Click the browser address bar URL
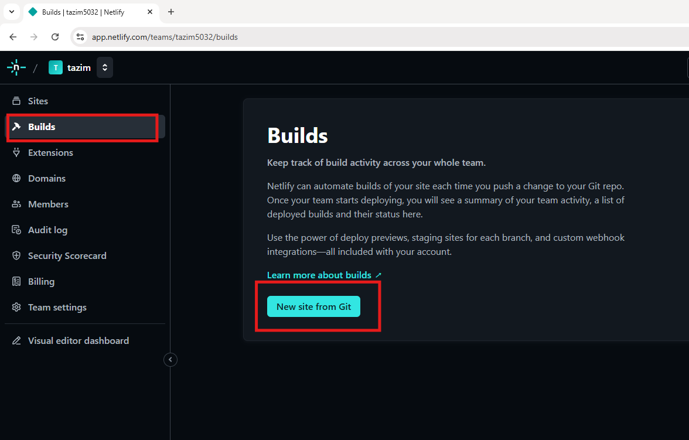This screenshot has width=689, height=440. tap(165, 37)
